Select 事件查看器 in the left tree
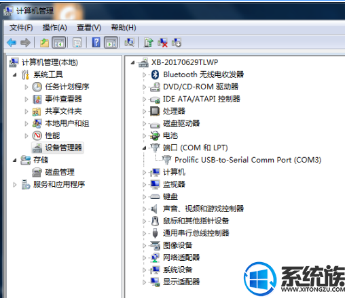The height and width of the screenshot is (298, 345). (63, 99)
